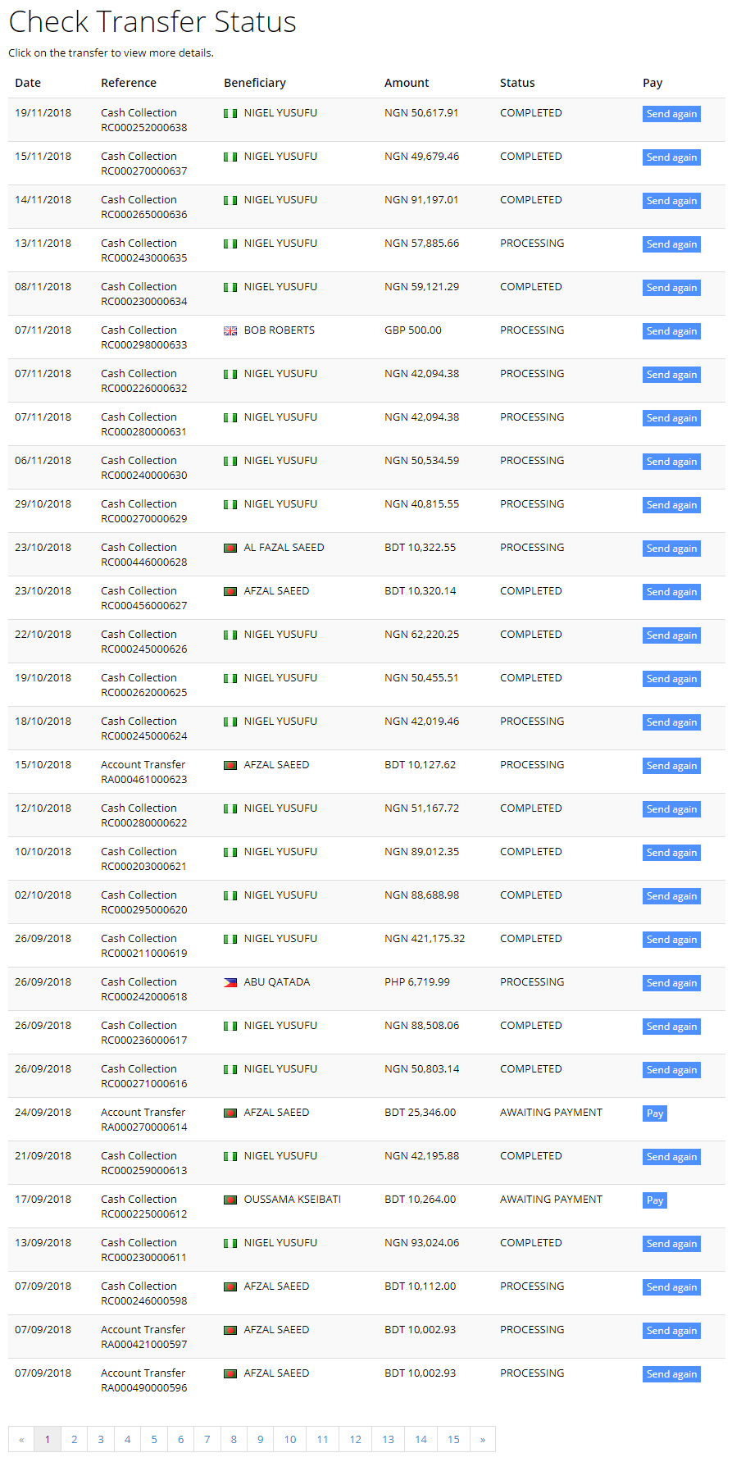Click the Nigeria flag on the 19/11/2018 transfer
This screenshot has width=732, height=1480.
point(230,113)
